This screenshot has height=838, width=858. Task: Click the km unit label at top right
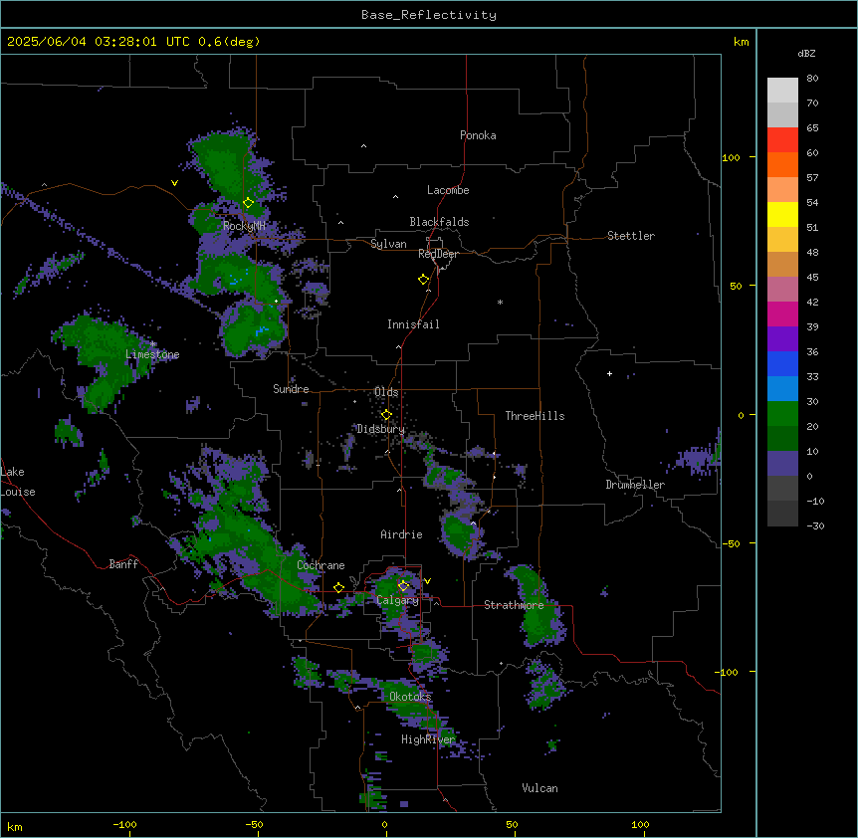[742, 42]
